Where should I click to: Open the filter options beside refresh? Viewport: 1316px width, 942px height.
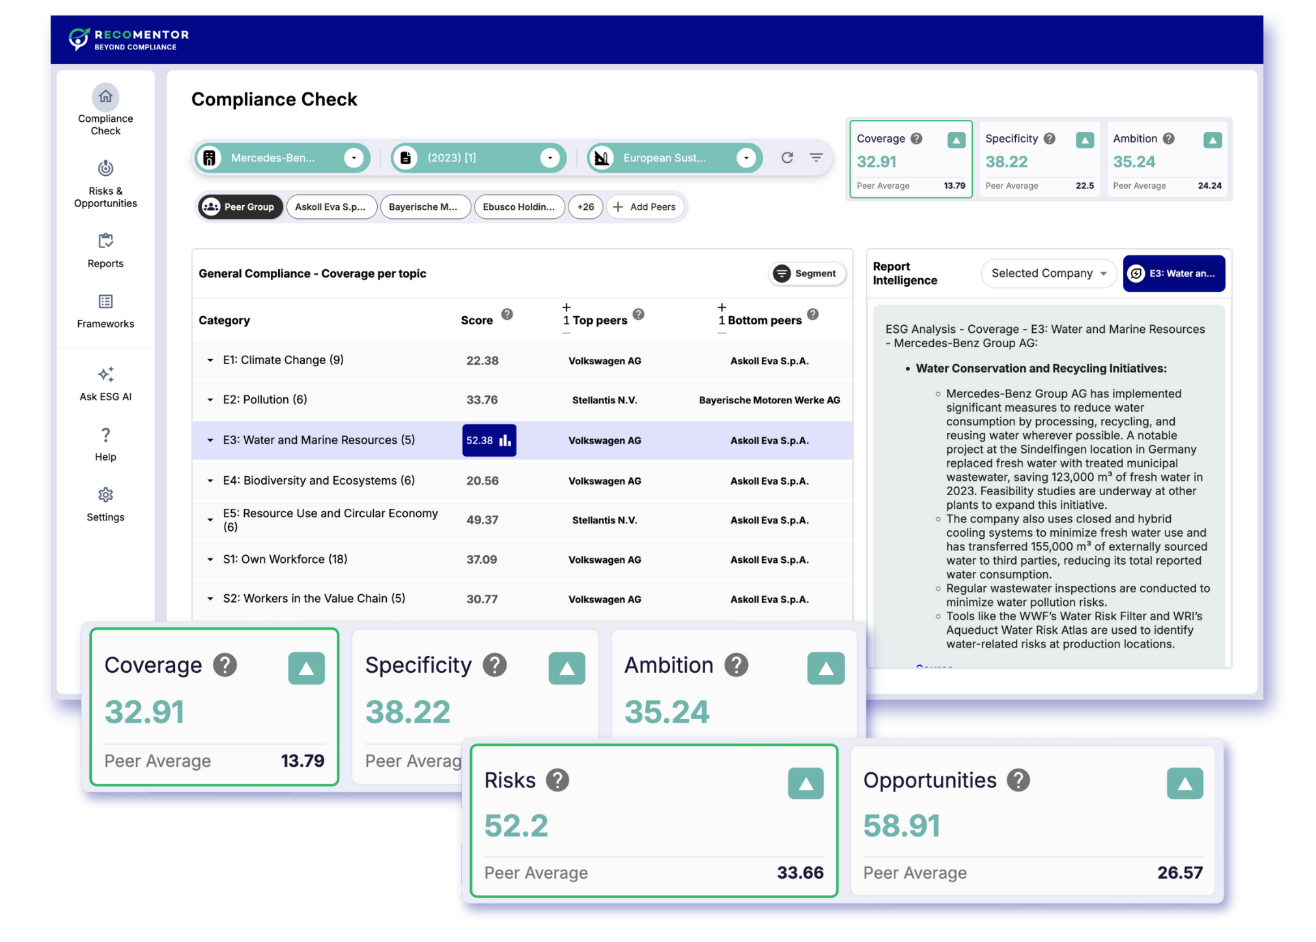817,157
